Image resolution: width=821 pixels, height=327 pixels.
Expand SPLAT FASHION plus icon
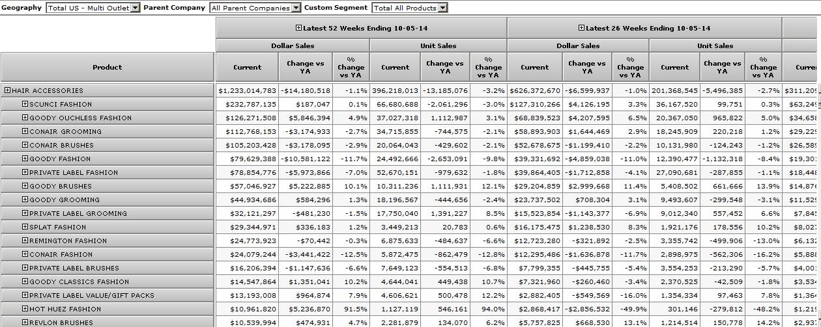click(x=25, y=227)
